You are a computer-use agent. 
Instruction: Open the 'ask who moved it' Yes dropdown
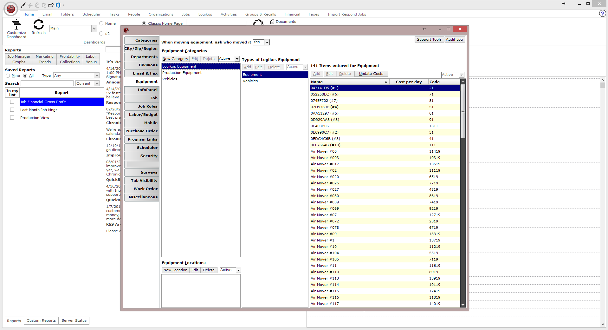point(267,42)
